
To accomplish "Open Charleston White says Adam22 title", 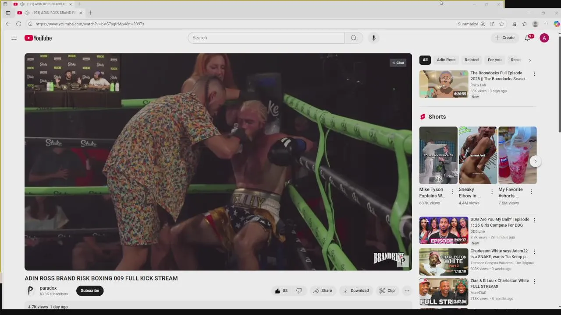I will click(x=499, y=254).
